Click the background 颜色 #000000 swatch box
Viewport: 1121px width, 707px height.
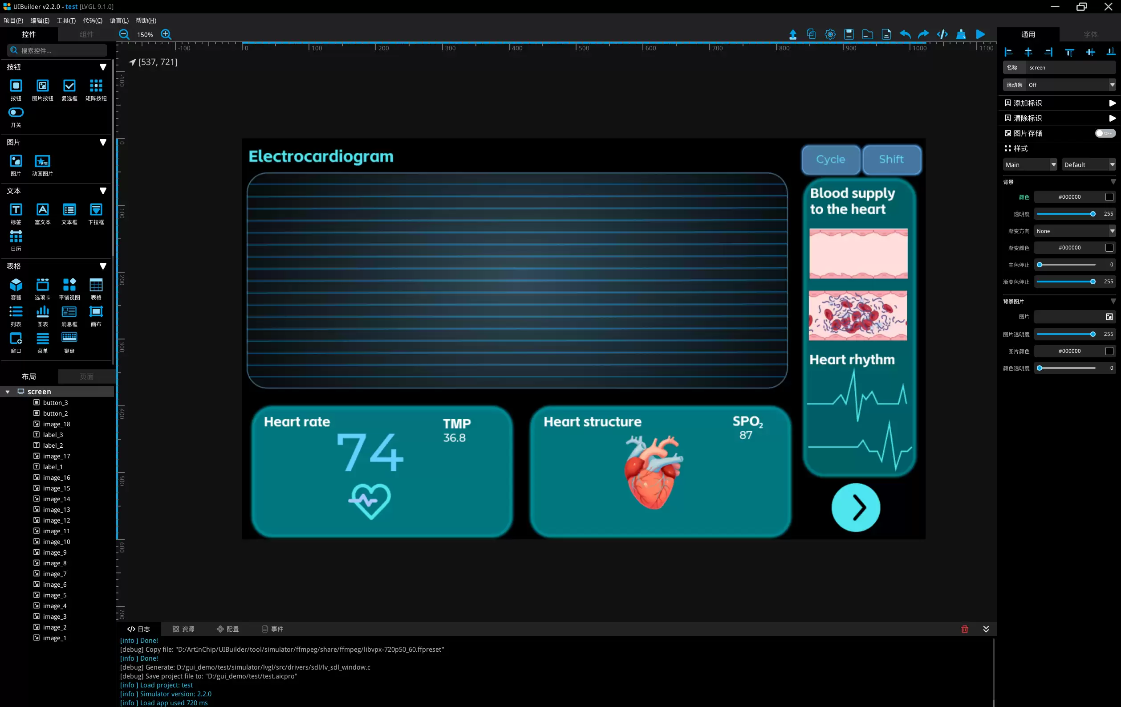tap(1109, 197)
